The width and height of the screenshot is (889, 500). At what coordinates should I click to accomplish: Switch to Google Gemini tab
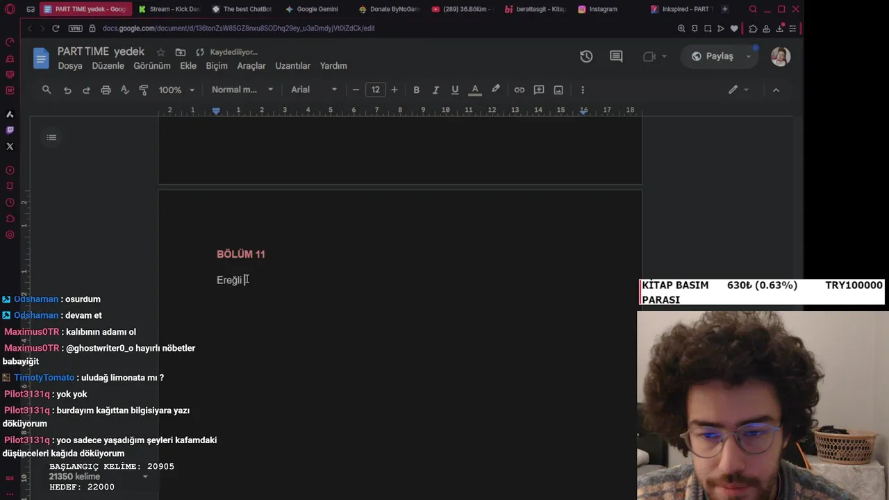312,9
